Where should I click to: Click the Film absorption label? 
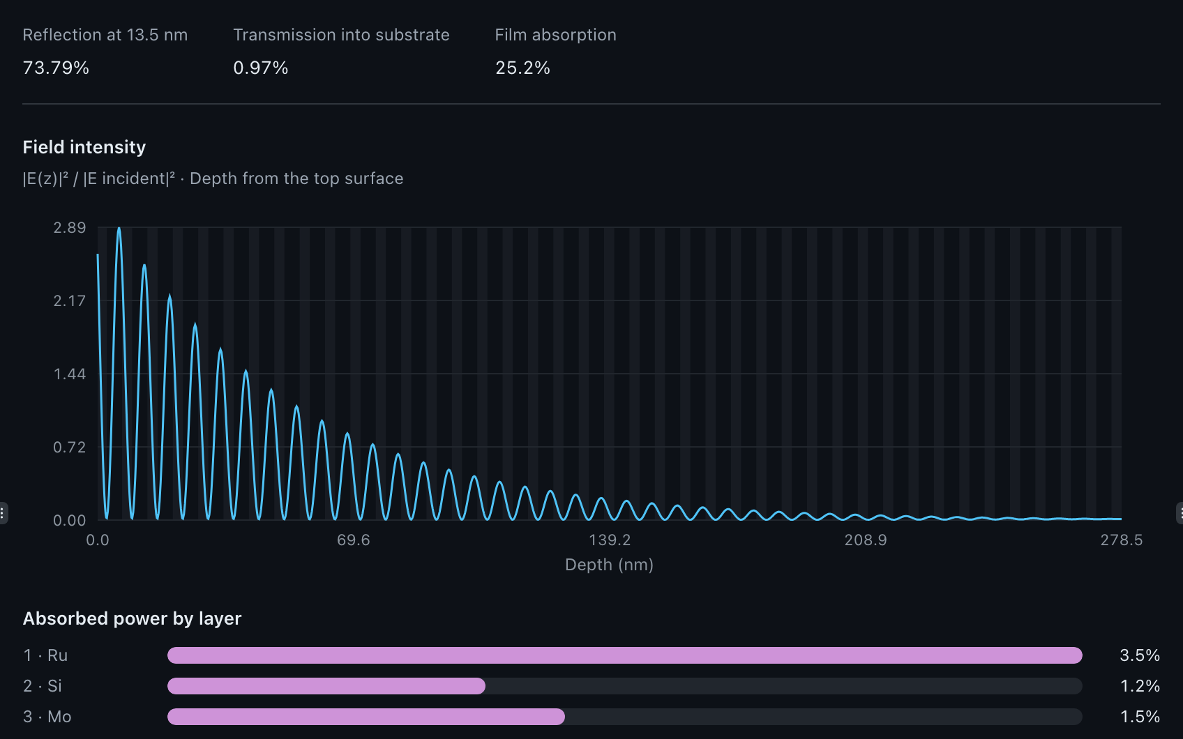tap(555, 35)
